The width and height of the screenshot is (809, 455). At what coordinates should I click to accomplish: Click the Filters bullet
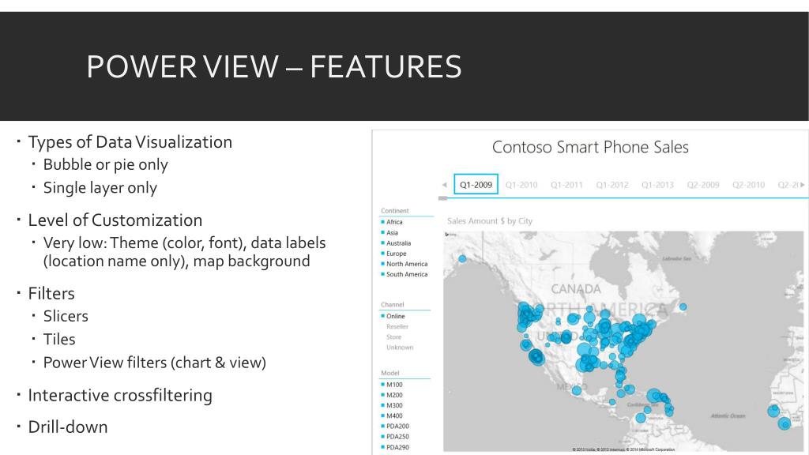51,294
